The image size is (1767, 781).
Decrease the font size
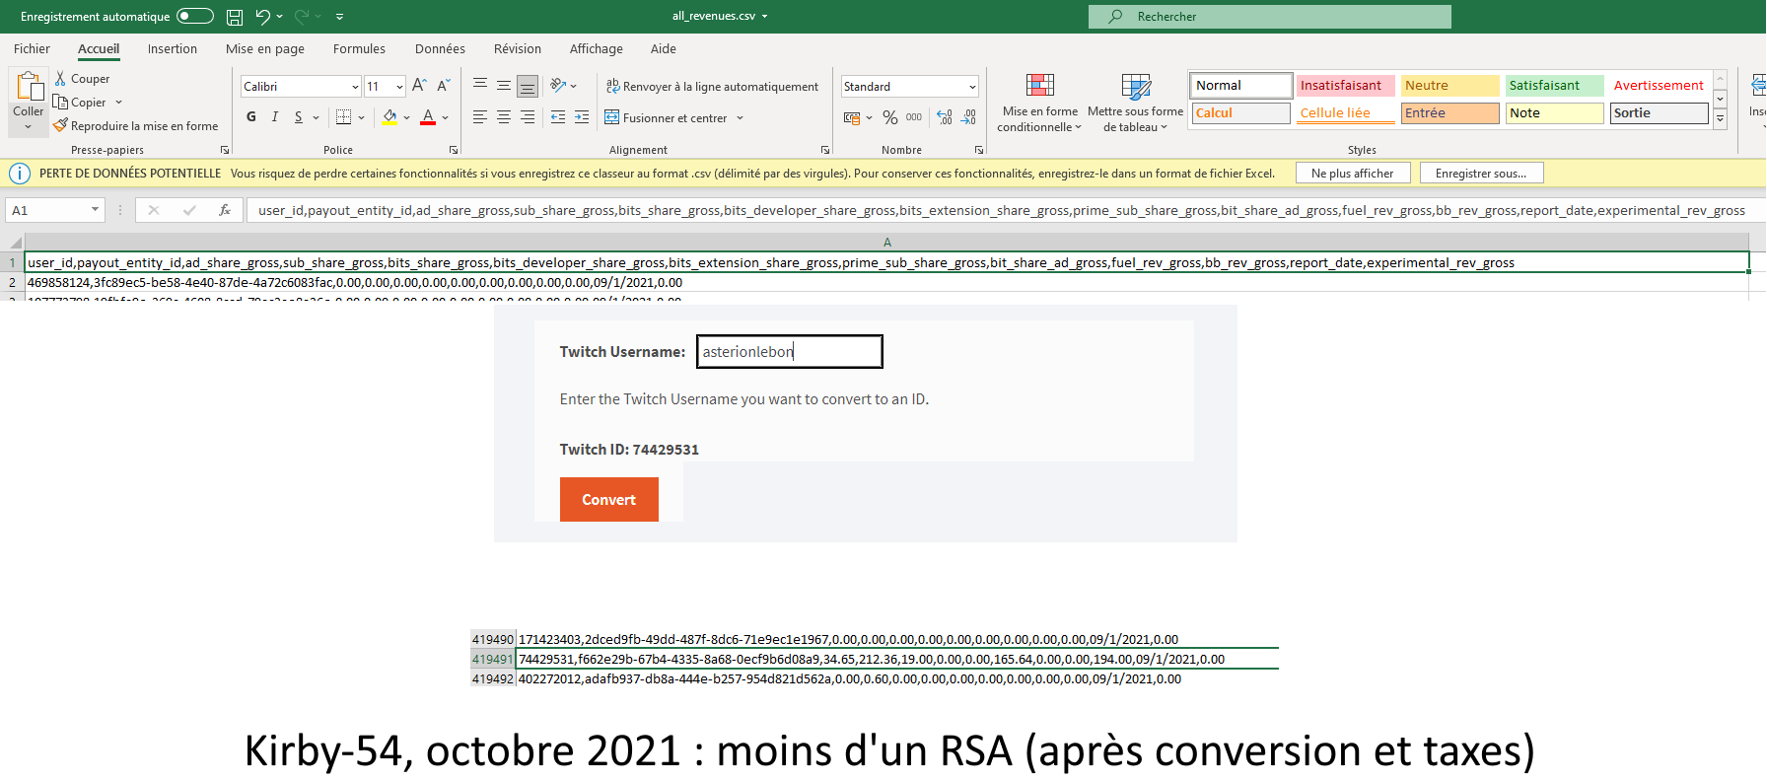point(444,86)
